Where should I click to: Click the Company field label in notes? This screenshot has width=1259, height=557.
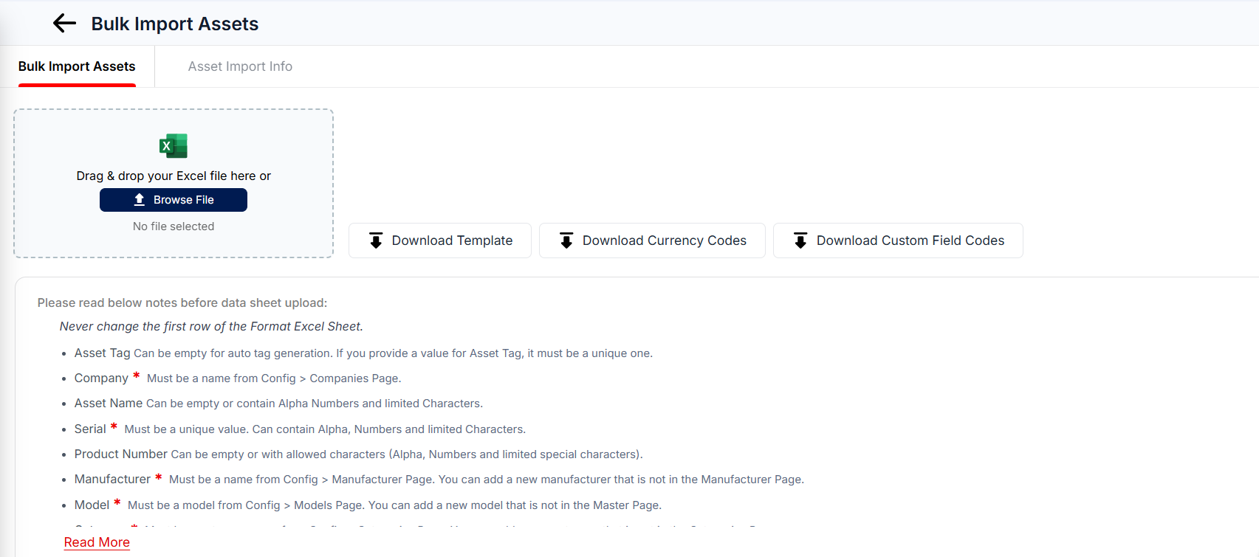[101, 378]
